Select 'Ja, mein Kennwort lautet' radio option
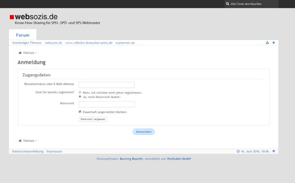This screenshot has height=183, width=295. 80,96
